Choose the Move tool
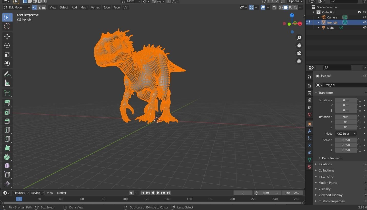Viewport: 367px width, 210px height. point(7,37)
